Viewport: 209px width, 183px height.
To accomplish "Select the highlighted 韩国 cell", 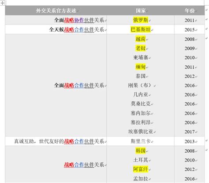I will [141, 151].
